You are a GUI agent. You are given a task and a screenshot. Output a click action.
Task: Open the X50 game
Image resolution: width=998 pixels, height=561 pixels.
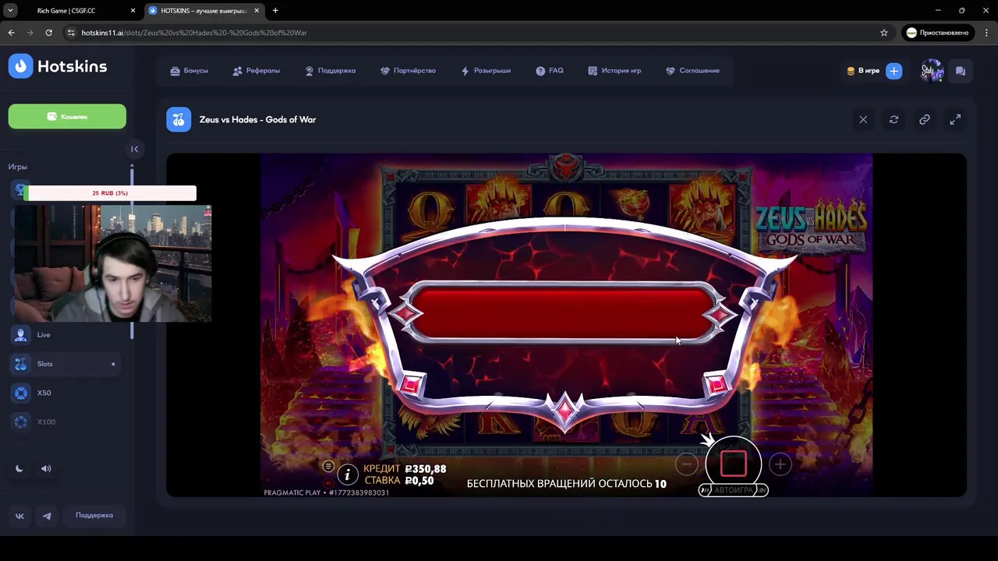(67, 393)
